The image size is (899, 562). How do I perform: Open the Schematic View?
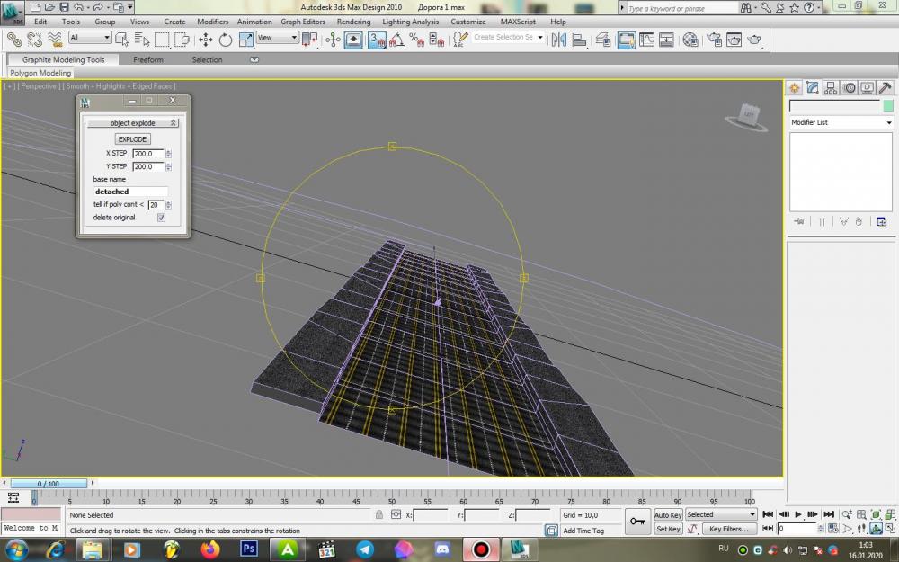pyautogui.click(x=666, y=39)
